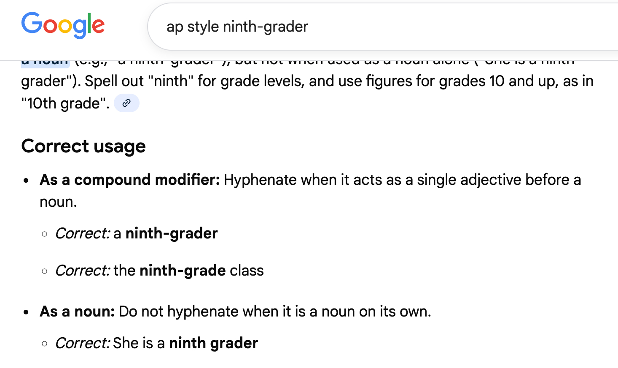Focus the search box containing "ap style ninth-grader"
This screenshot has height=368, width=618.
(337, 27)
